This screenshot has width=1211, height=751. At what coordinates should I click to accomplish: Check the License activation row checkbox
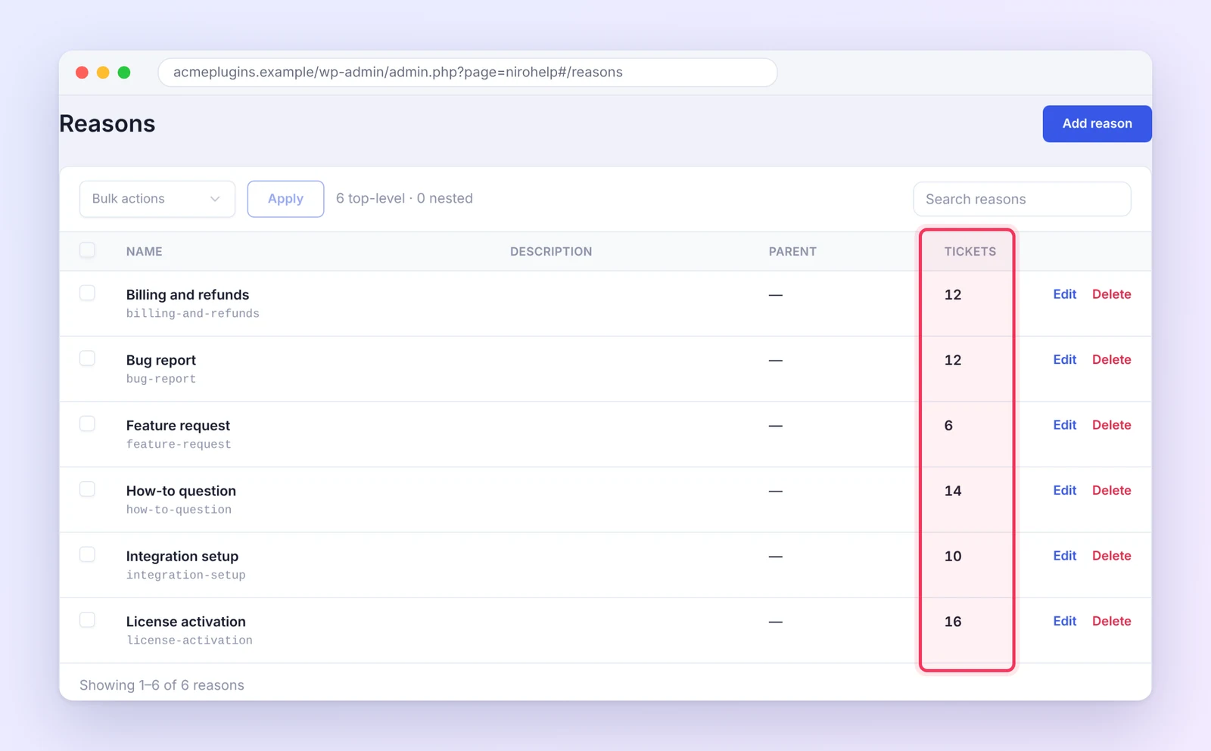[x=87, y=620]
